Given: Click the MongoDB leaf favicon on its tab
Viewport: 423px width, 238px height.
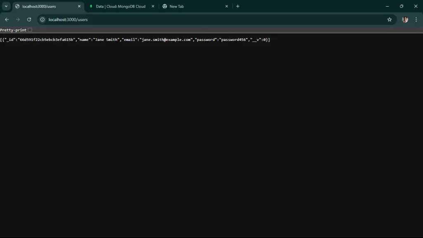Looking at the screenshot, I should point(91,6).
